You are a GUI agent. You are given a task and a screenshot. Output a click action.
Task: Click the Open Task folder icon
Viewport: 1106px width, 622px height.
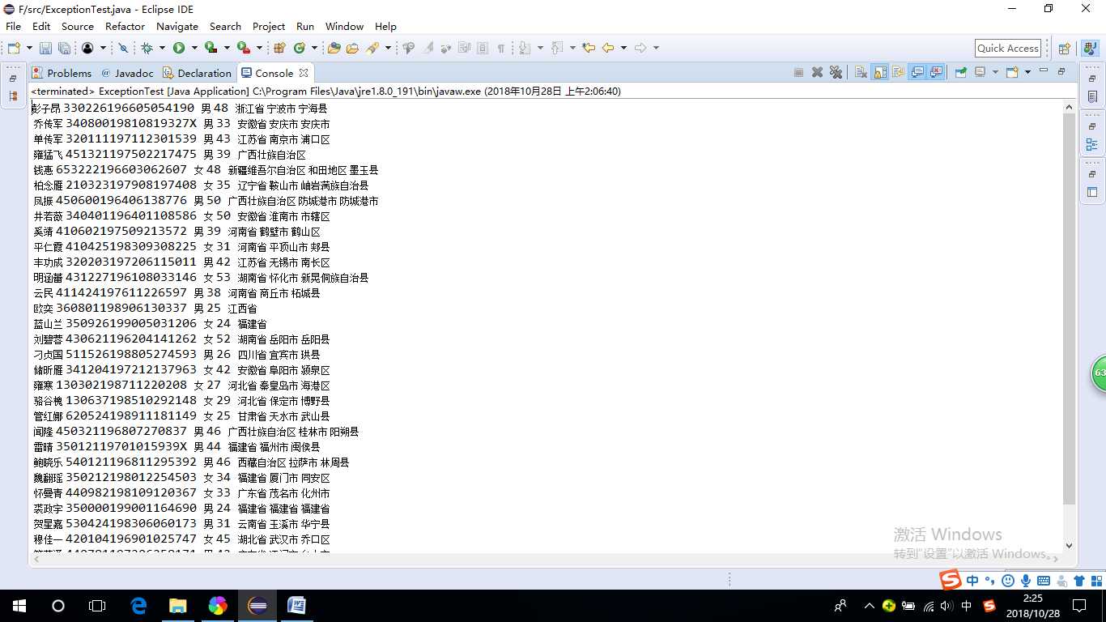pyautogui.click(x=352, y=48)
